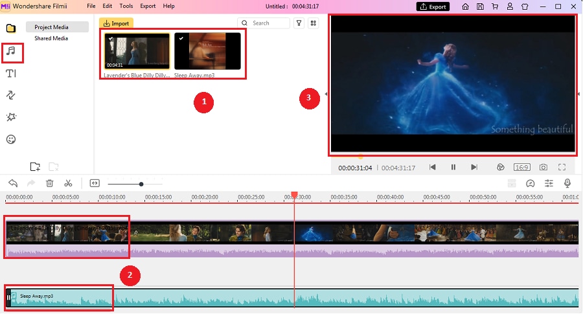Open the Transitions sidebar icon
583x314 pixels.
tap(11, 95)
